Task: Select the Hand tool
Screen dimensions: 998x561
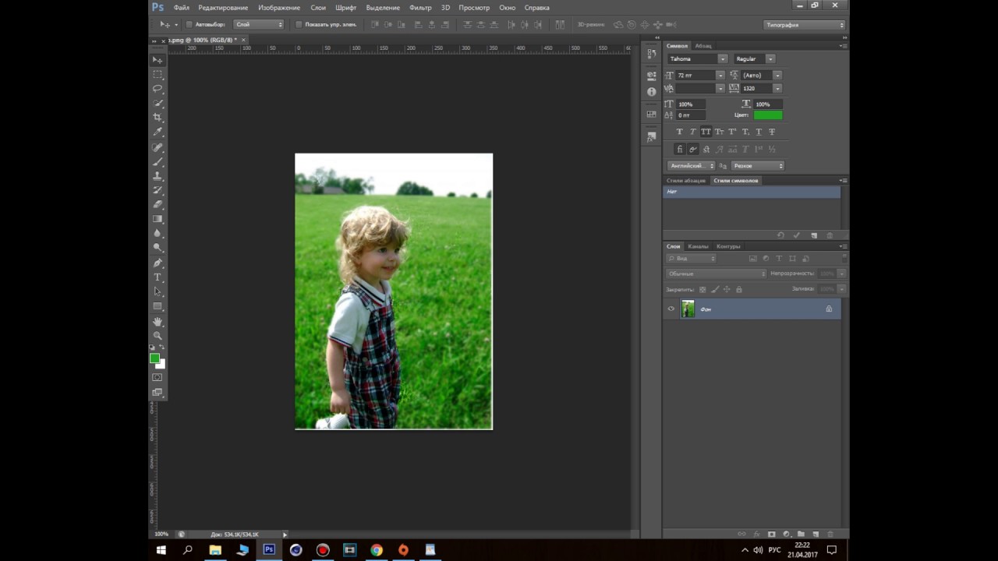Action: [157, 322]
